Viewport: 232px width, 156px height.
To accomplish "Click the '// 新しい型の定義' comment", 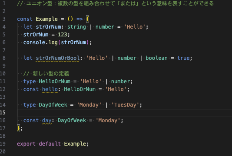I will (x=46, y=74).
